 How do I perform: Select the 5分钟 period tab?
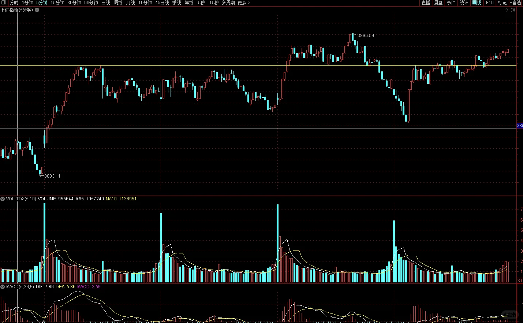tap(42, 3)
